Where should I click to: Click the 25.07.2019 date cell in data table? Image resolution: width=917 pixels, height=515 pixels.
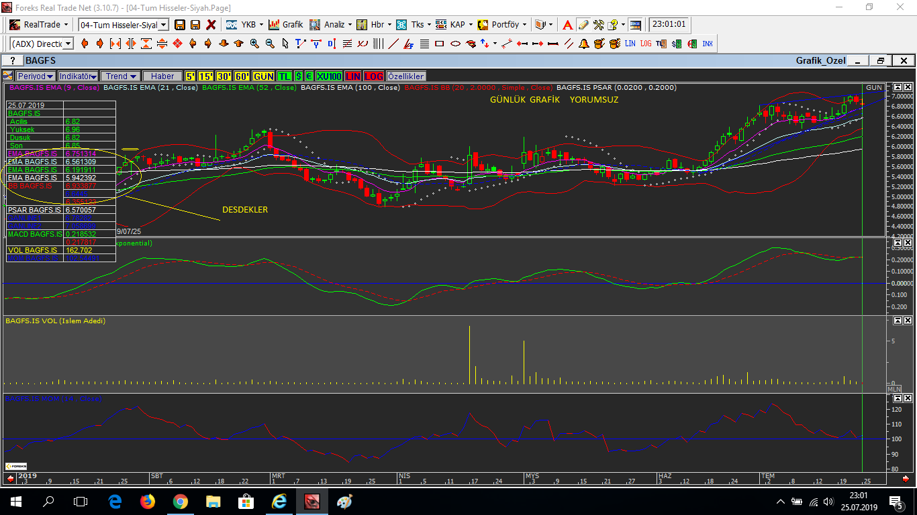pyautogui.click(x=35, y=105)
